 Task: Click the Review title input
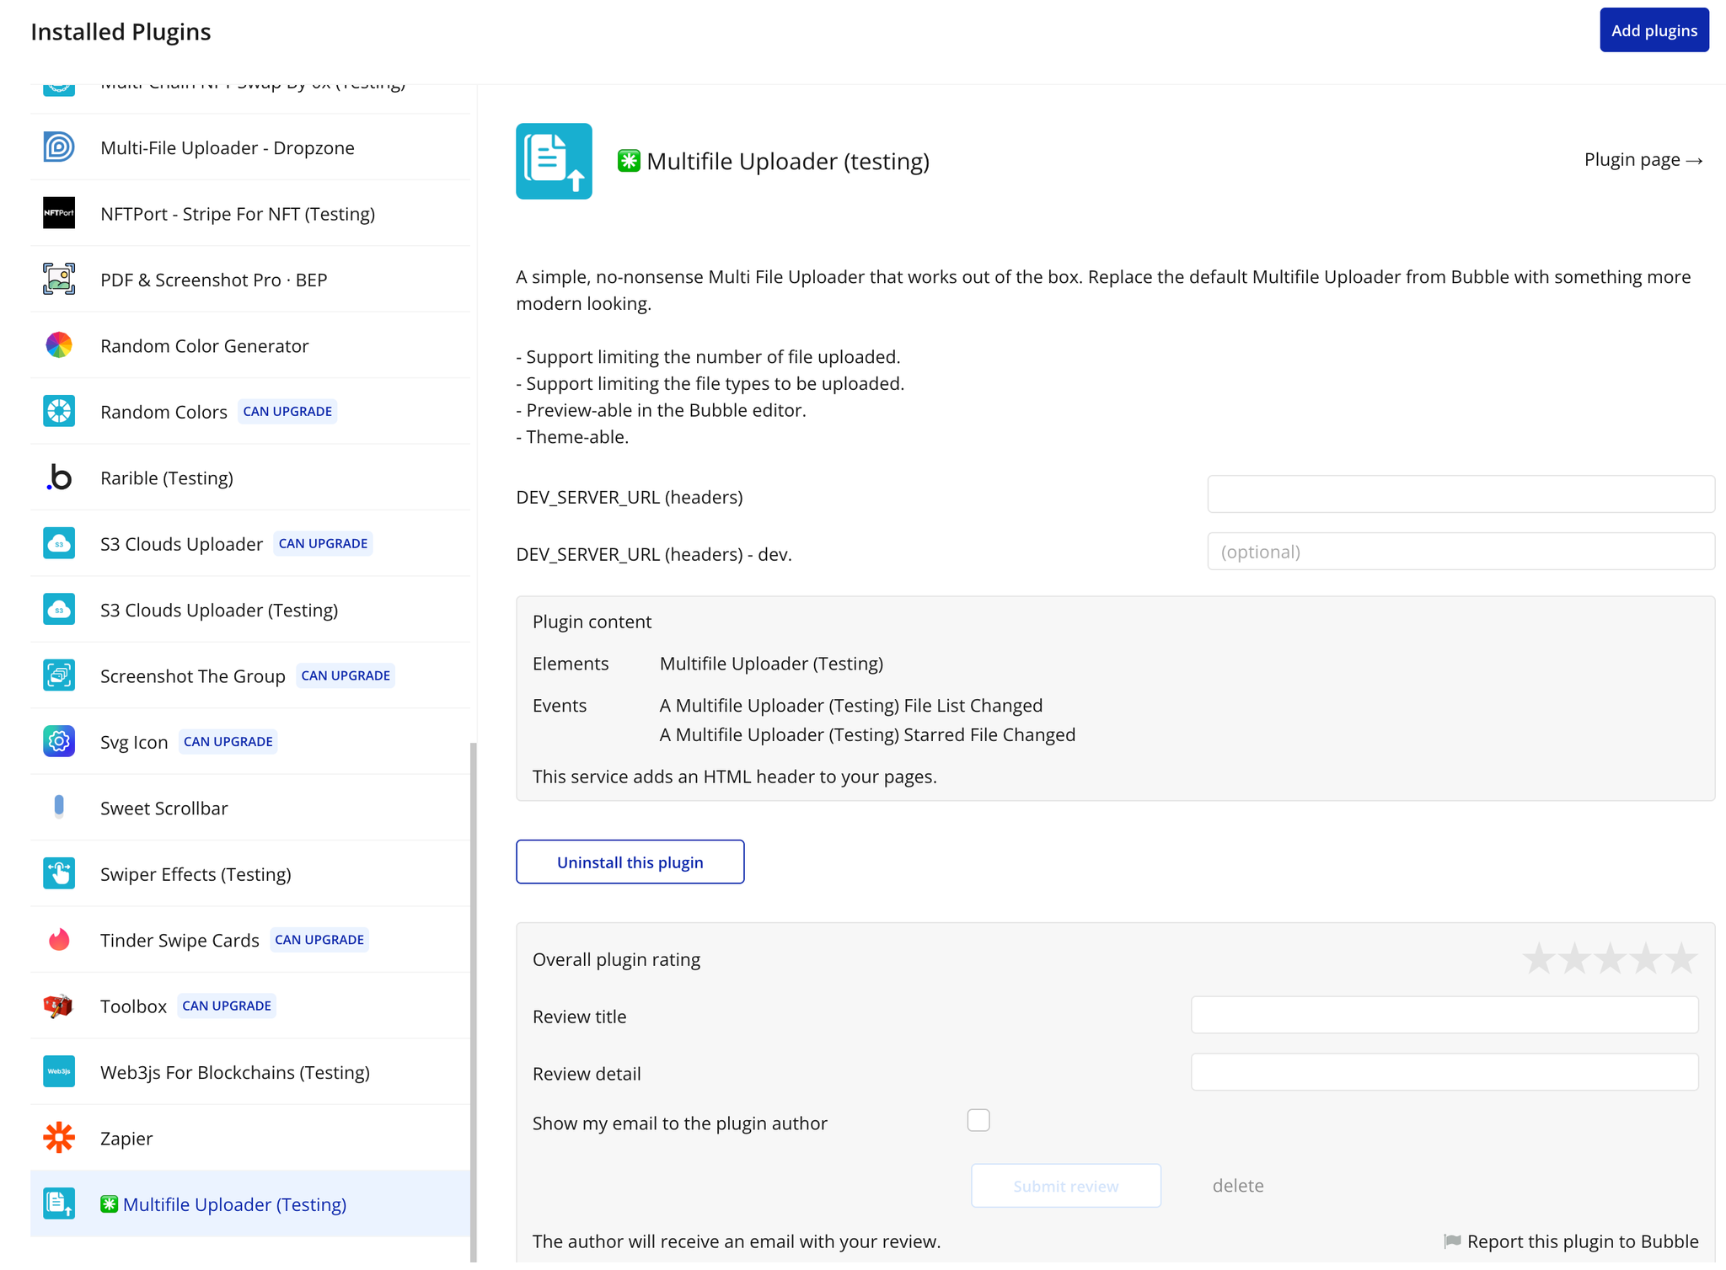coord(1444,1015)
